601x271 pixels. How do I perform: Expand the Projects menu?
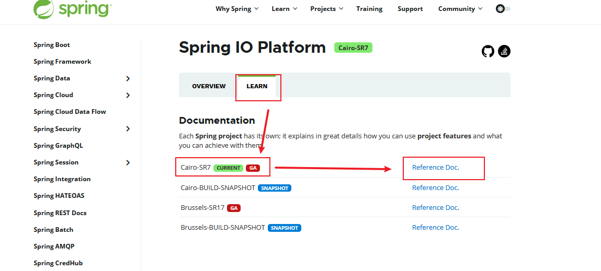[x=326, y=9]
